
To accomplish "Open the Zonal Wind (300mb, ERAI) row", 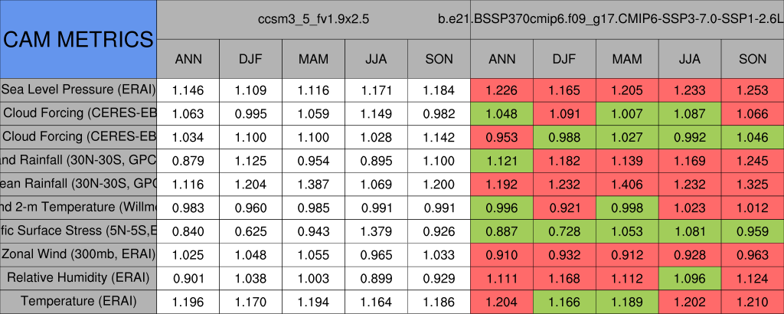I will coord(78,253).
